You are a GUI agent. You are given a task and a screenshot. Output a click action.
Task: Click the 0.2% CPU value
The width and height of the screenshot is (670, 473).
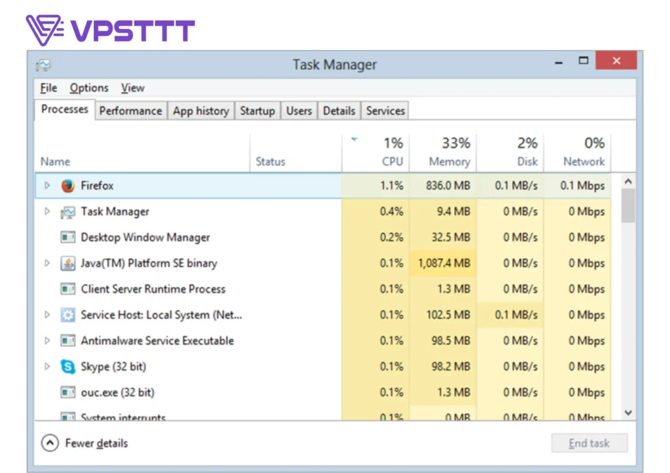(391, 237)
